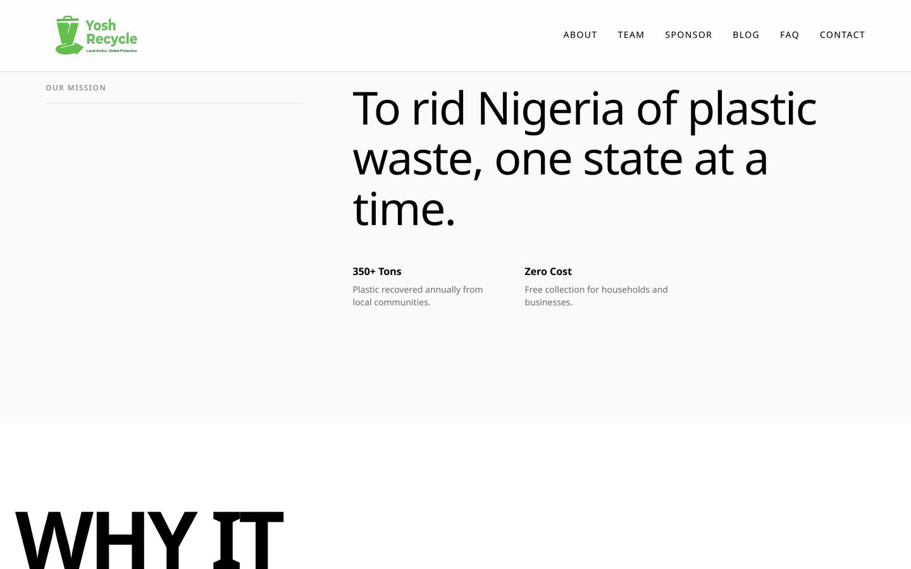Select the '350+ Tons' stat heading
The image size is (911, 569).
click(377, 271)
